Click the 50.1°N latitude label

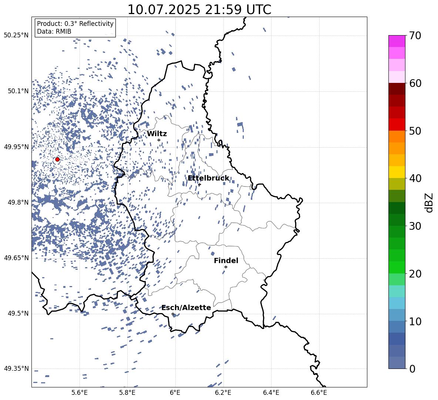(x=18, y=91)
